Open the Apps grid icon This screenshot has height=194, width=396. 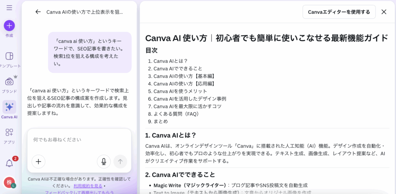coord(9,132)
